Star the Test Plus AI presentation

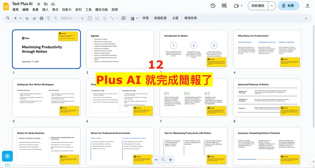pos(39,4)
